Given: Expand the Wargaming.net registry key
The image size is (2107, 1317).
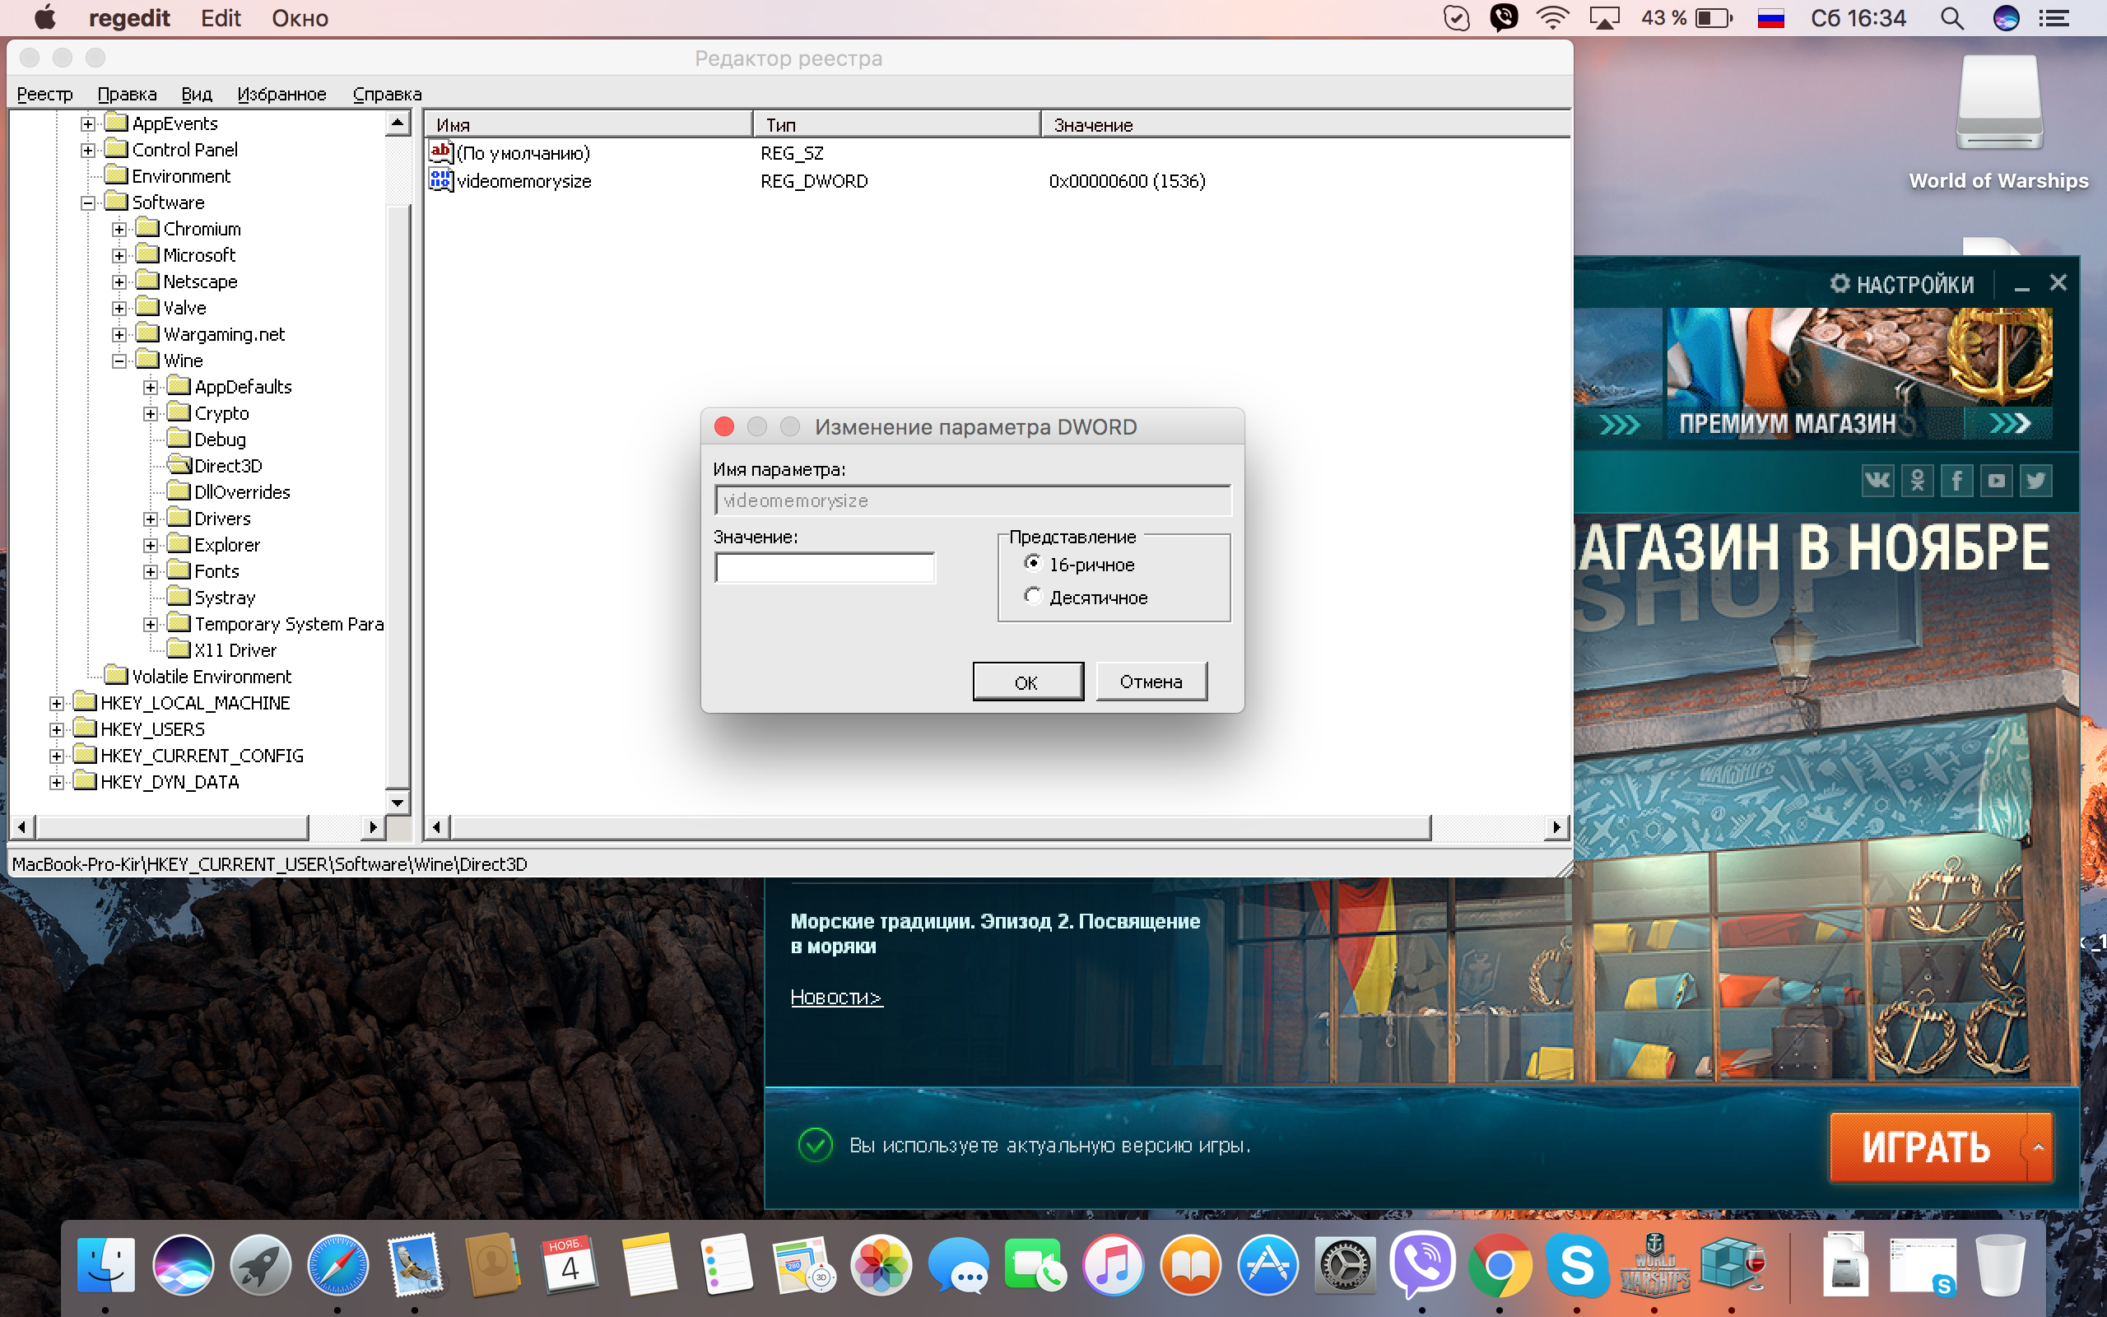Looking at the screenshot, I should coord(119,334).
